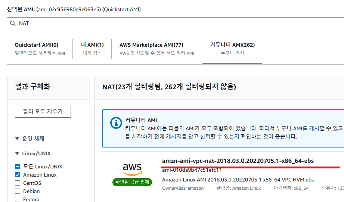The image size is (344, 202).
Task: Click the 선택된 AMI: ami-02c956980e9e063e5 text
Action: pos(74,9)
